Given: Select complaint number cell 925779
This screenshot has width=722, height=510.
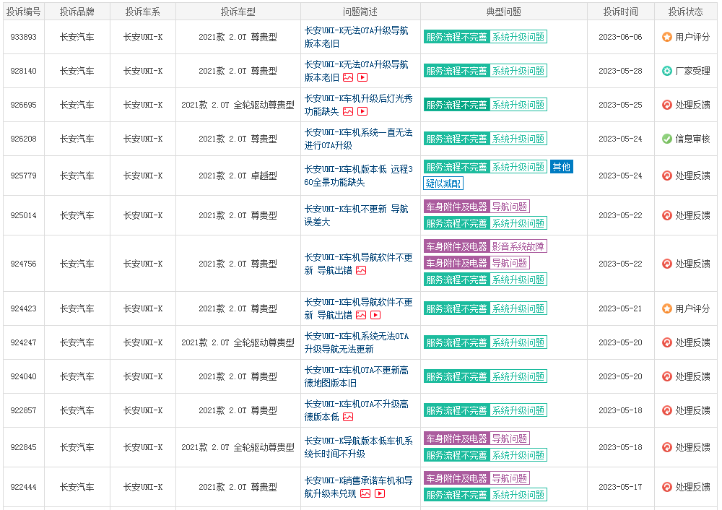Looking at the screenshot, I should (x=24, y=176).
